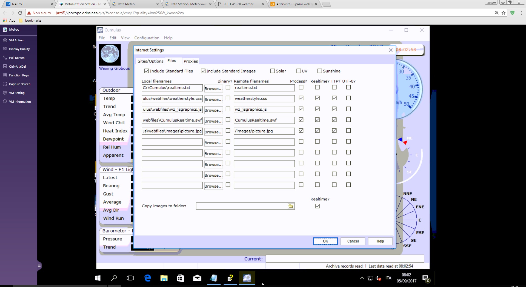Click the Cumulus moon taskbar icon
Viewport: 526px width, 287px height.
pos(247,278)
